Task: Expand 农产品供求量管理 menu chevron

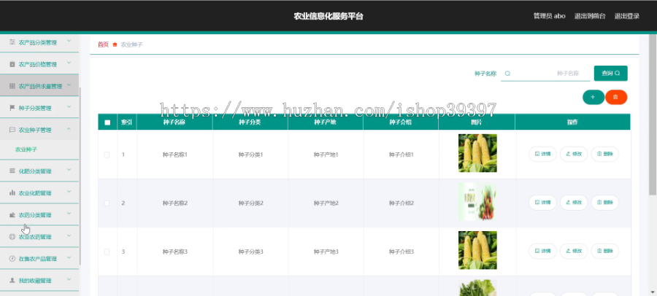Action: [x=69, y=85]
